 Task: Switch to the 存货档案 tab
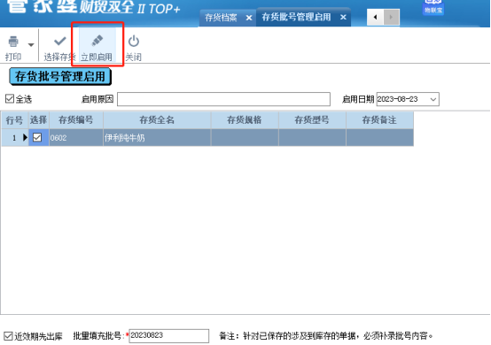pos(221,18)
